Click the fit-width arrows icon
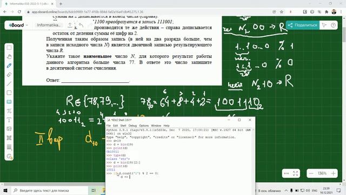346x195 pixels. point(287,173)
